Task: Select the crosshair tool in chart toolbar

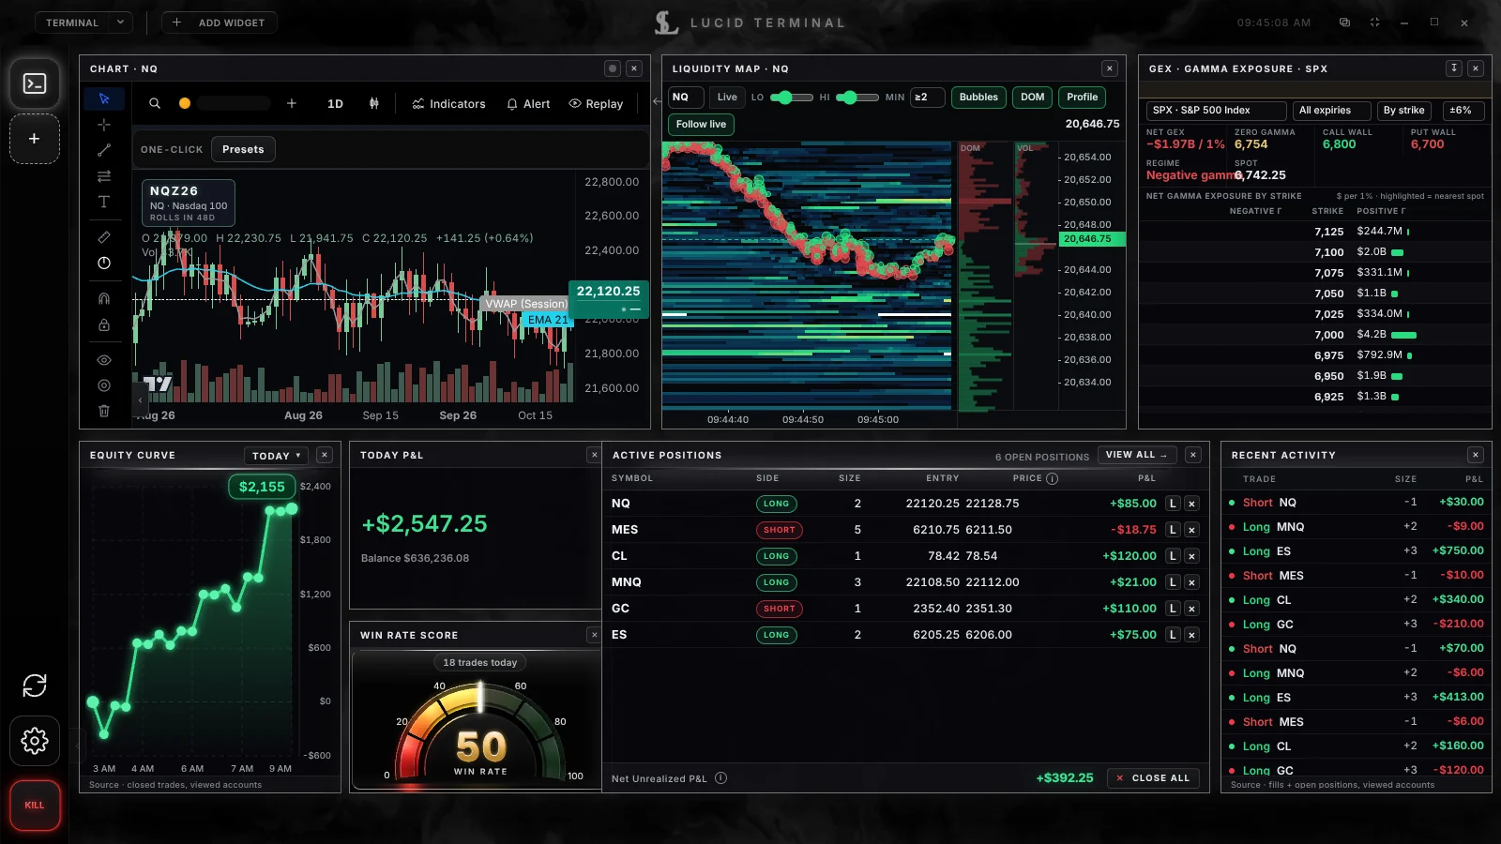Action: 104,125
